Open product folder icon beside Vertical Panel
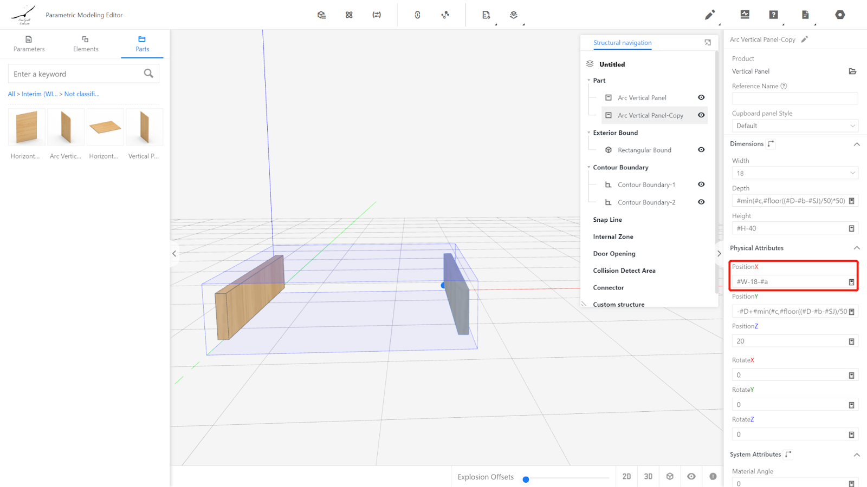 (x=852, y=71)
